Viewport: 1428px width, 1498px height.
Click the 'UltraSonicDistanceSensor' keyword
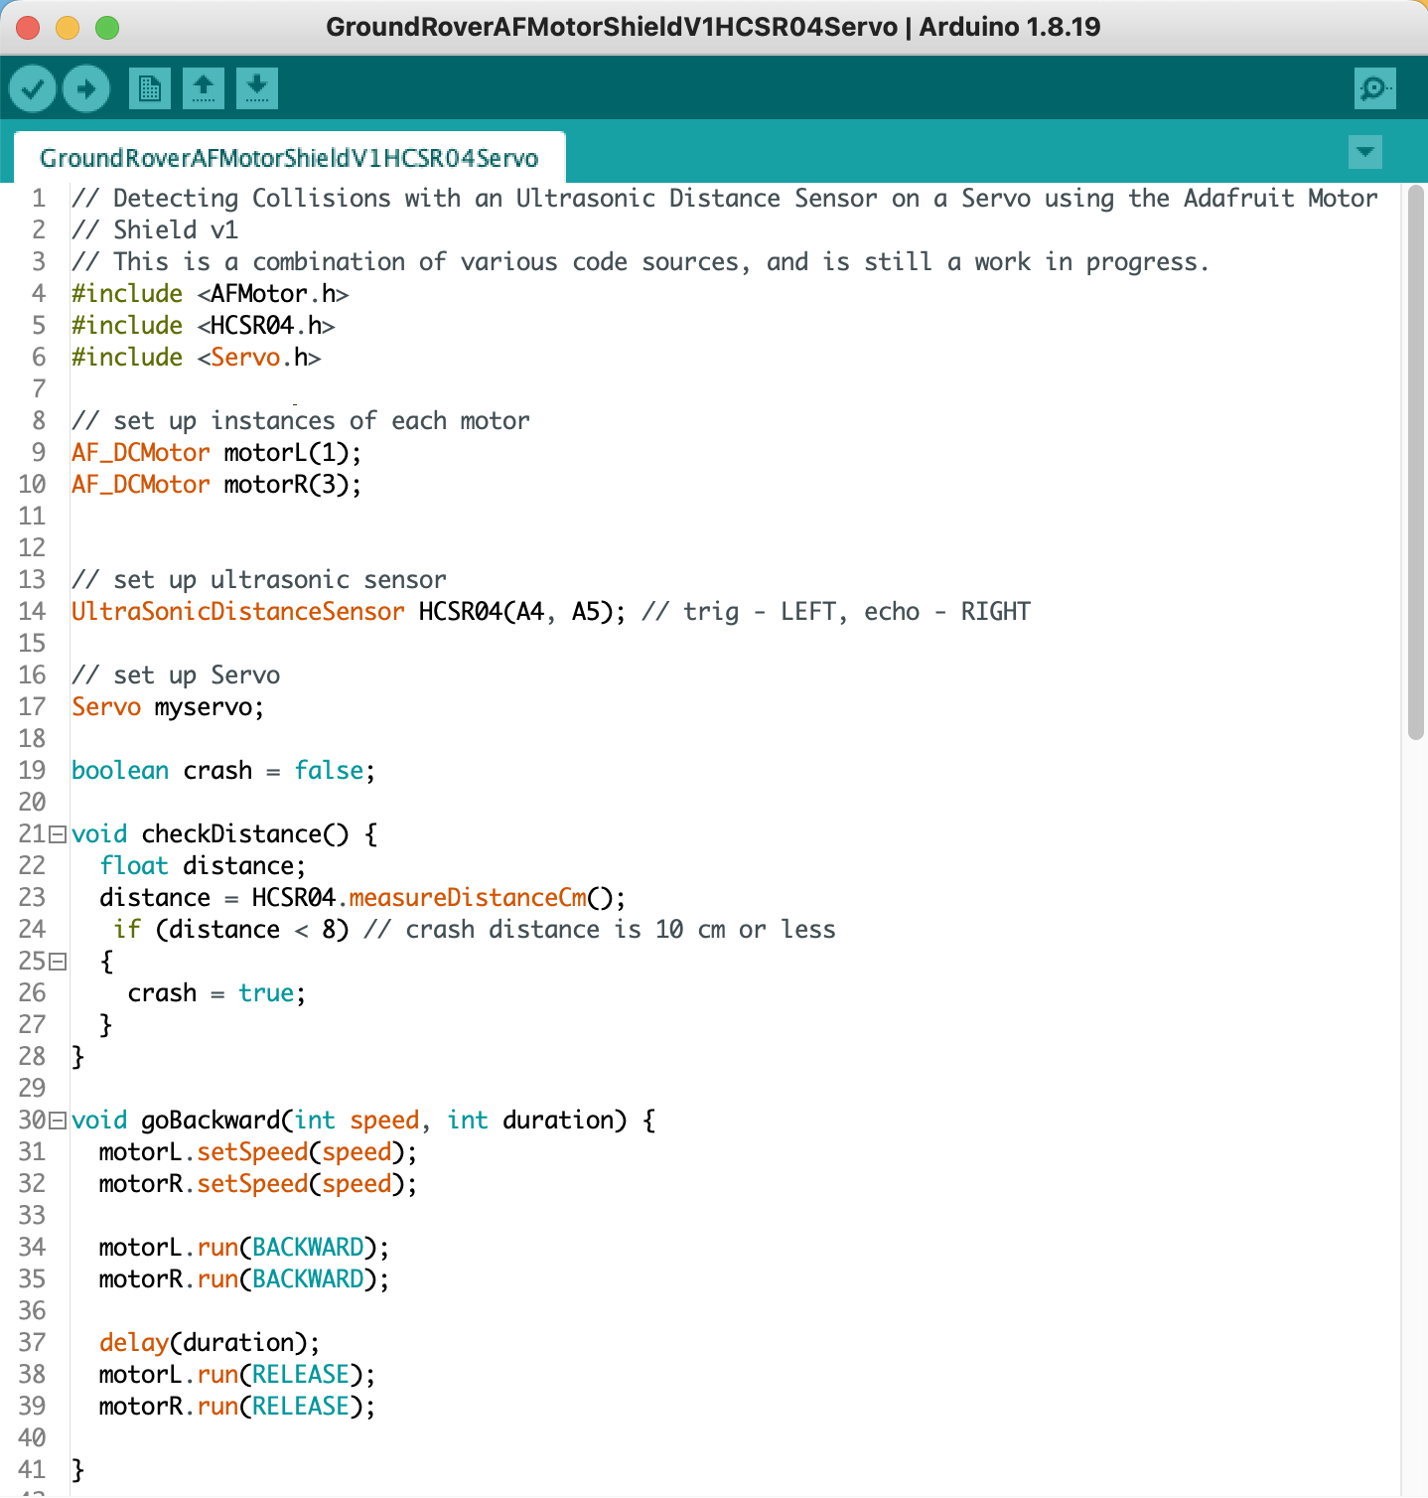pyautogui.click(x=237, y=612)
